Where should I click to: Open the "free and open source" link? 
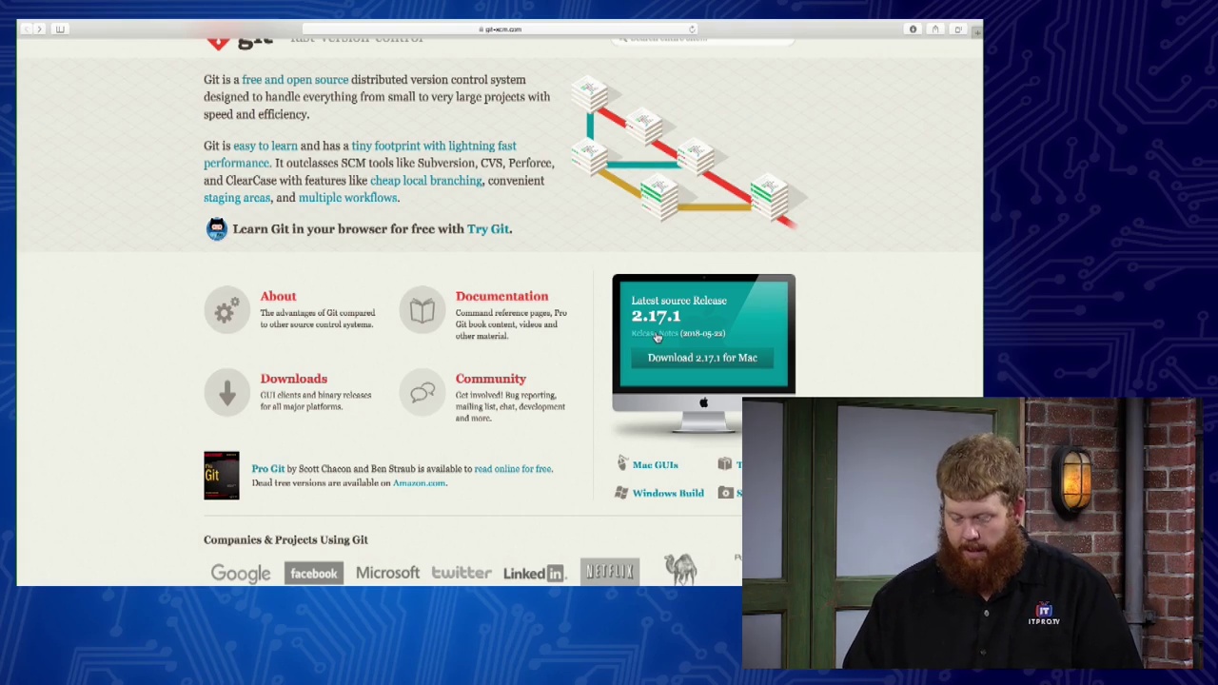295,80
